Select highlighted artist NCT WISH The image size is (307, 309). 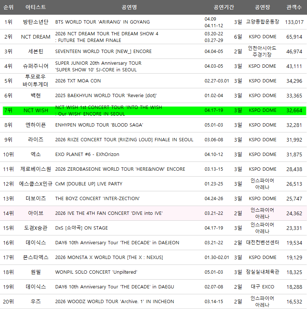click(36, 110)
